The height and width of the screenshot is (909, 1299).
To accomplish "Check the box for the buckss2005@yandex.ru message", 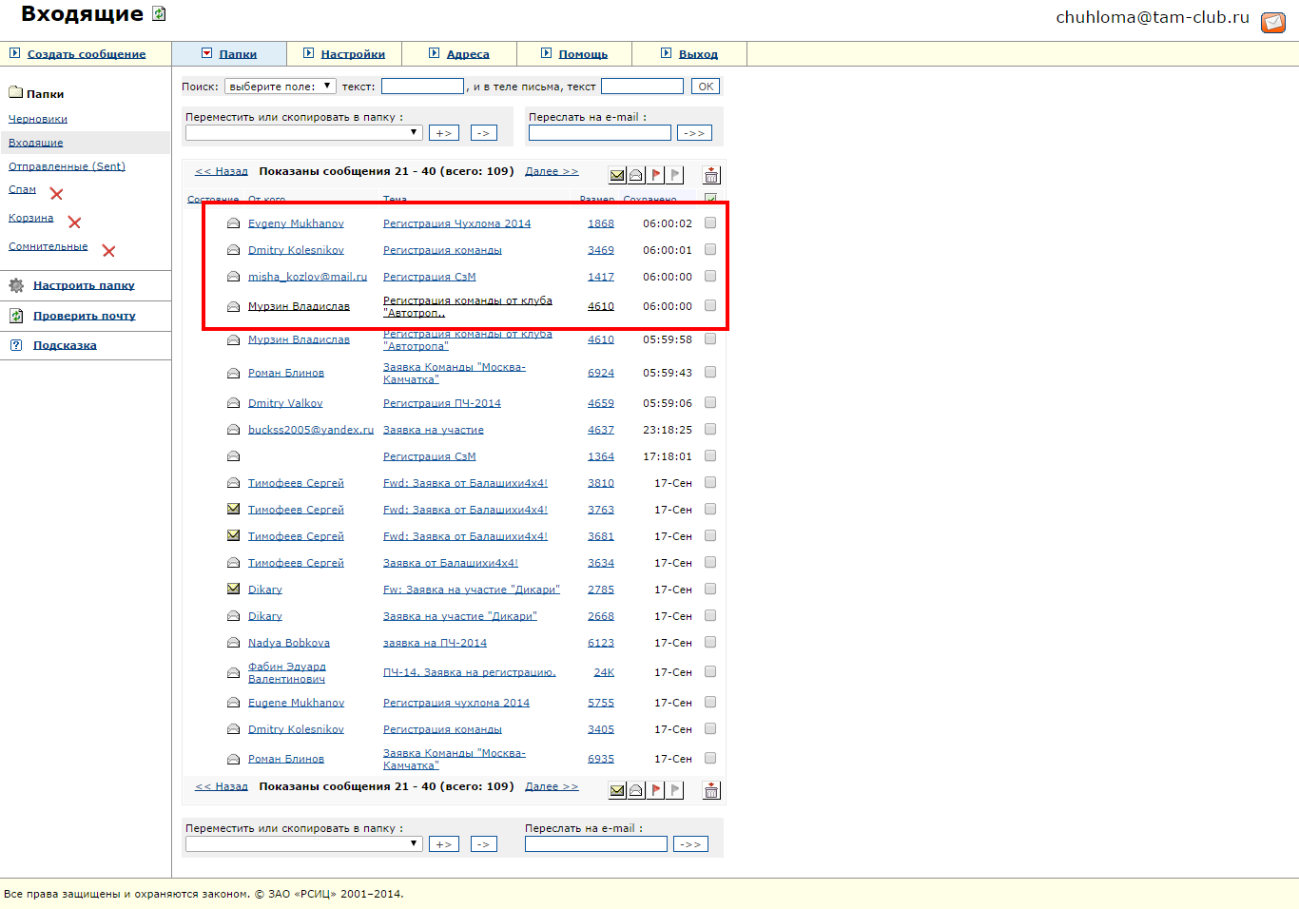I will point(710,429).
